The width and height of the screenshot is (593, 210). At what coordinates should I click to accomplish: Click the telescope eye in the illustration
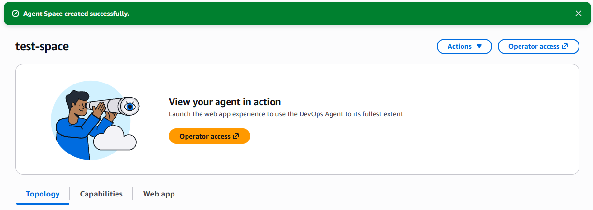click(129, 106)
